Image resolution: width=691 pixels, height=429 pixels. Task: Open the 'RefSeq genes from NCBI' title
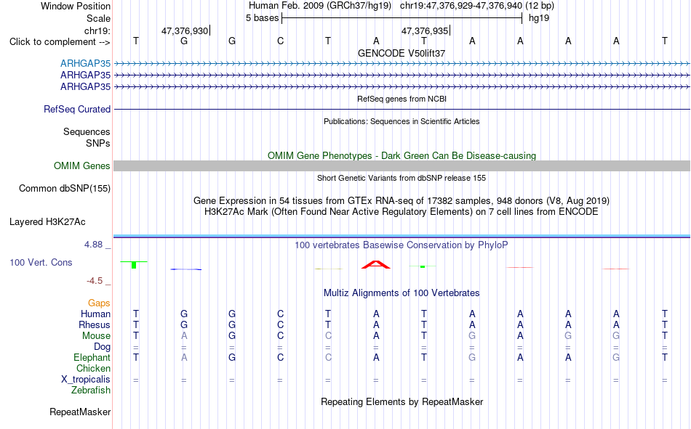point(402,99)
